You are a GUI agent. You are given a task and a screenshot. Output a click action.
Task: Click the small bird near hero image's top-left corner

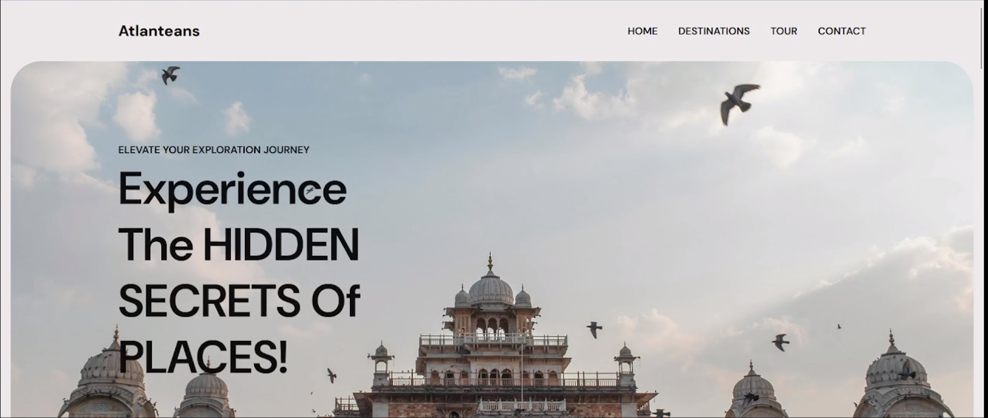170,75
